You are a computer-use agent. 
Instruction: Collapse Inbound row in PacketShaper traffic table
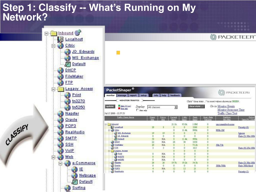click(x=106, y=124)
